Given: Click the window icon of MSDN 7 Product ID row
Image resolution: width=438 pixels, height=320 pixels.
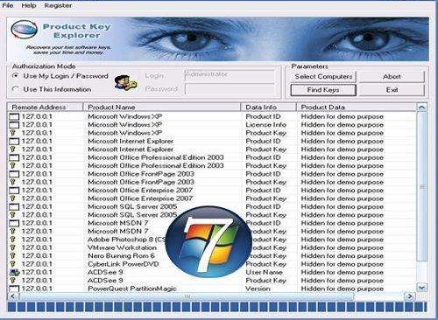Looking at the screenshot, I should click(14, 223).
